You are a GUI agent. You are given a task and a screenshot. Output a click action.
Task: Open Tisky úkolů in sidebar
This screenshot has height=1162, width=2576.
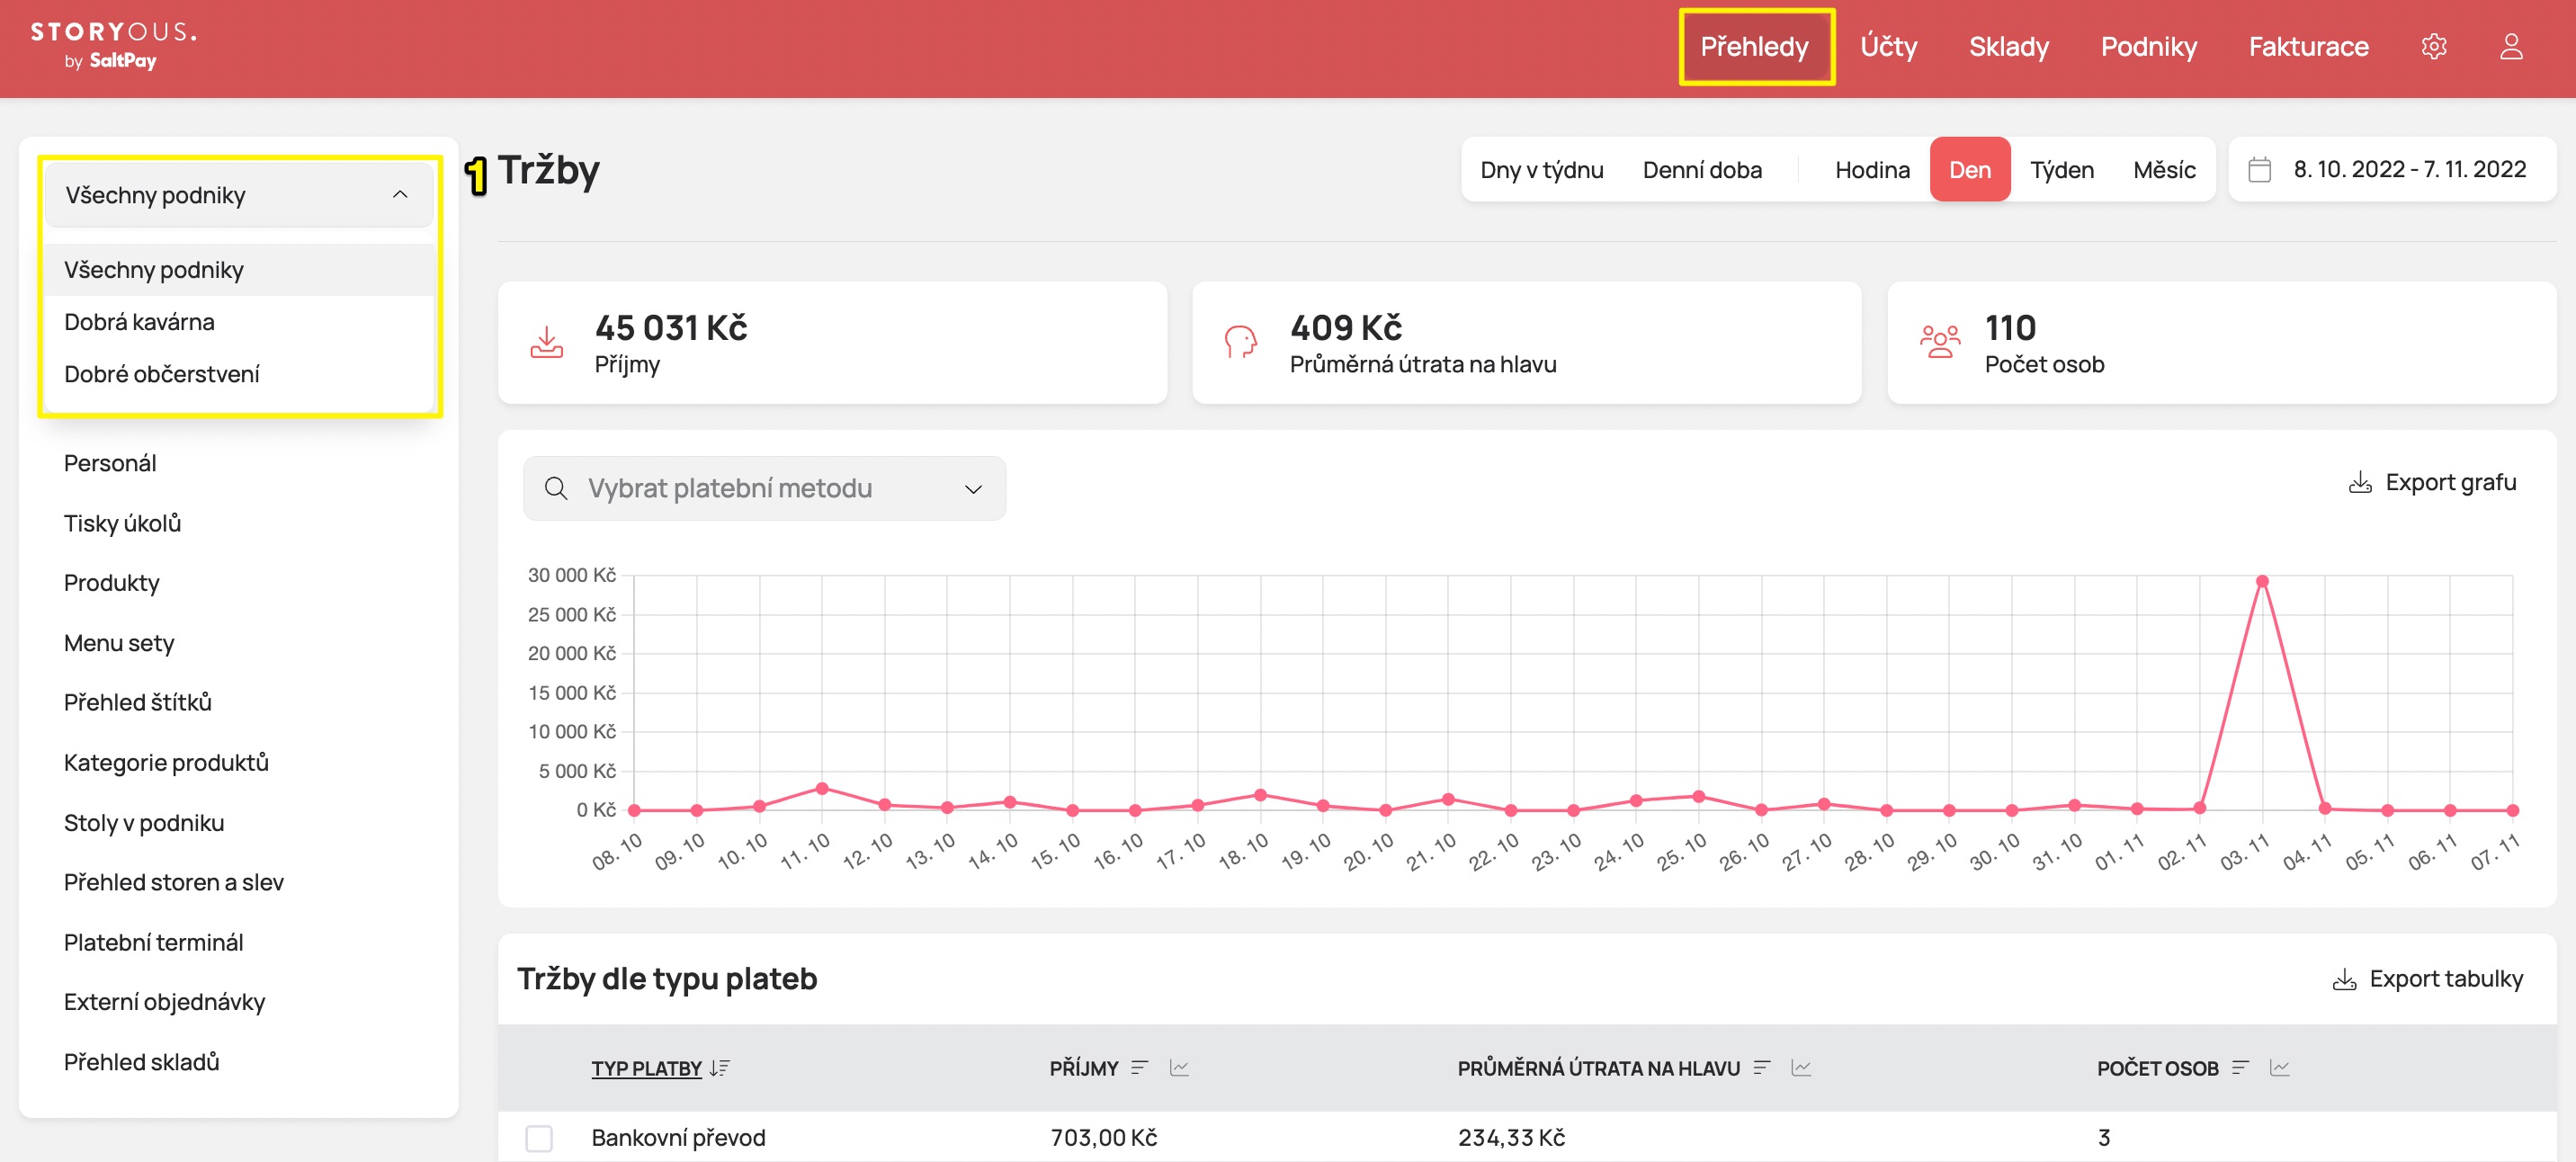122,523
